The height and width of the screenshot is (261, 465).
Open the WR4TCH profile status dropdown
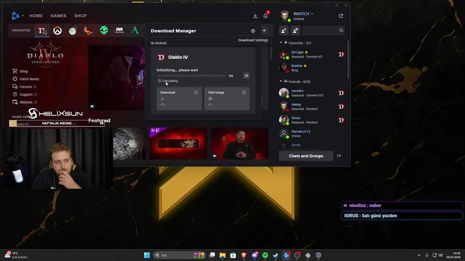pyautogui.click(x=303, y=14)
